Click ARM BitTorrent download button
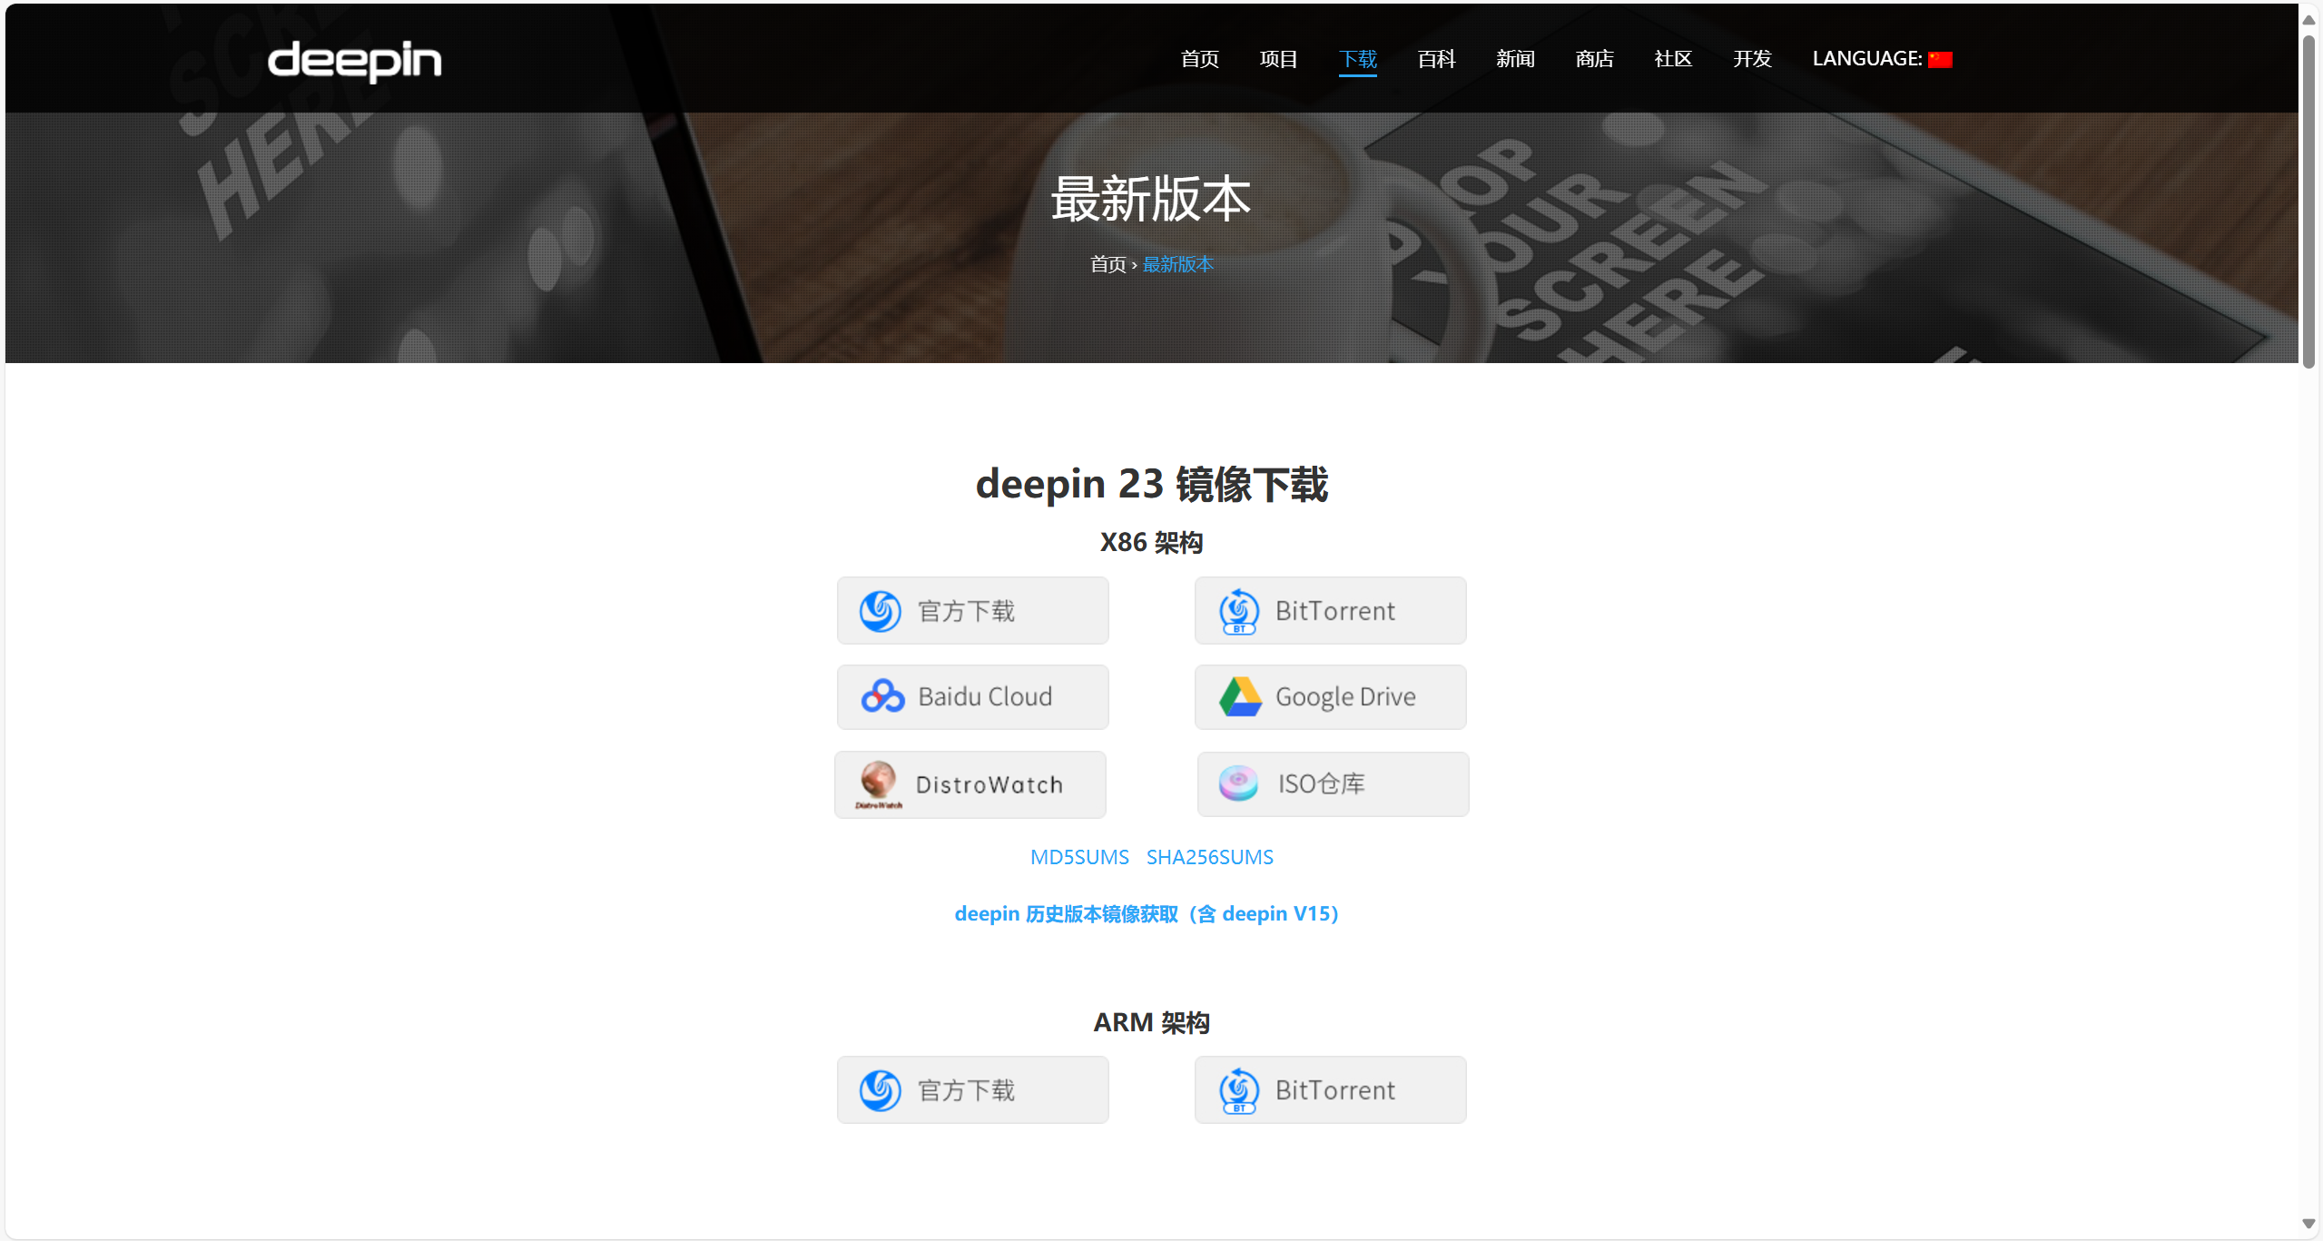 tap(1331, 1090)
